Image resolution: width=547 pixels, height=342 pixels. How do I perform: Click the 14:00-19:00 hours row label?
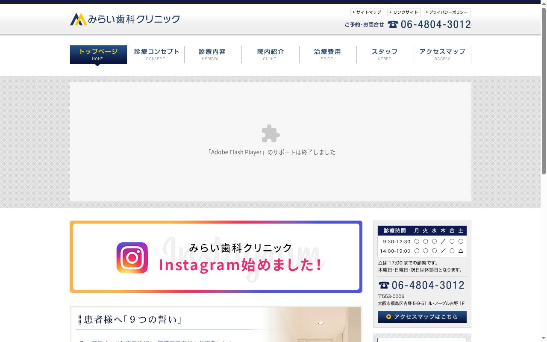point(395,251)
